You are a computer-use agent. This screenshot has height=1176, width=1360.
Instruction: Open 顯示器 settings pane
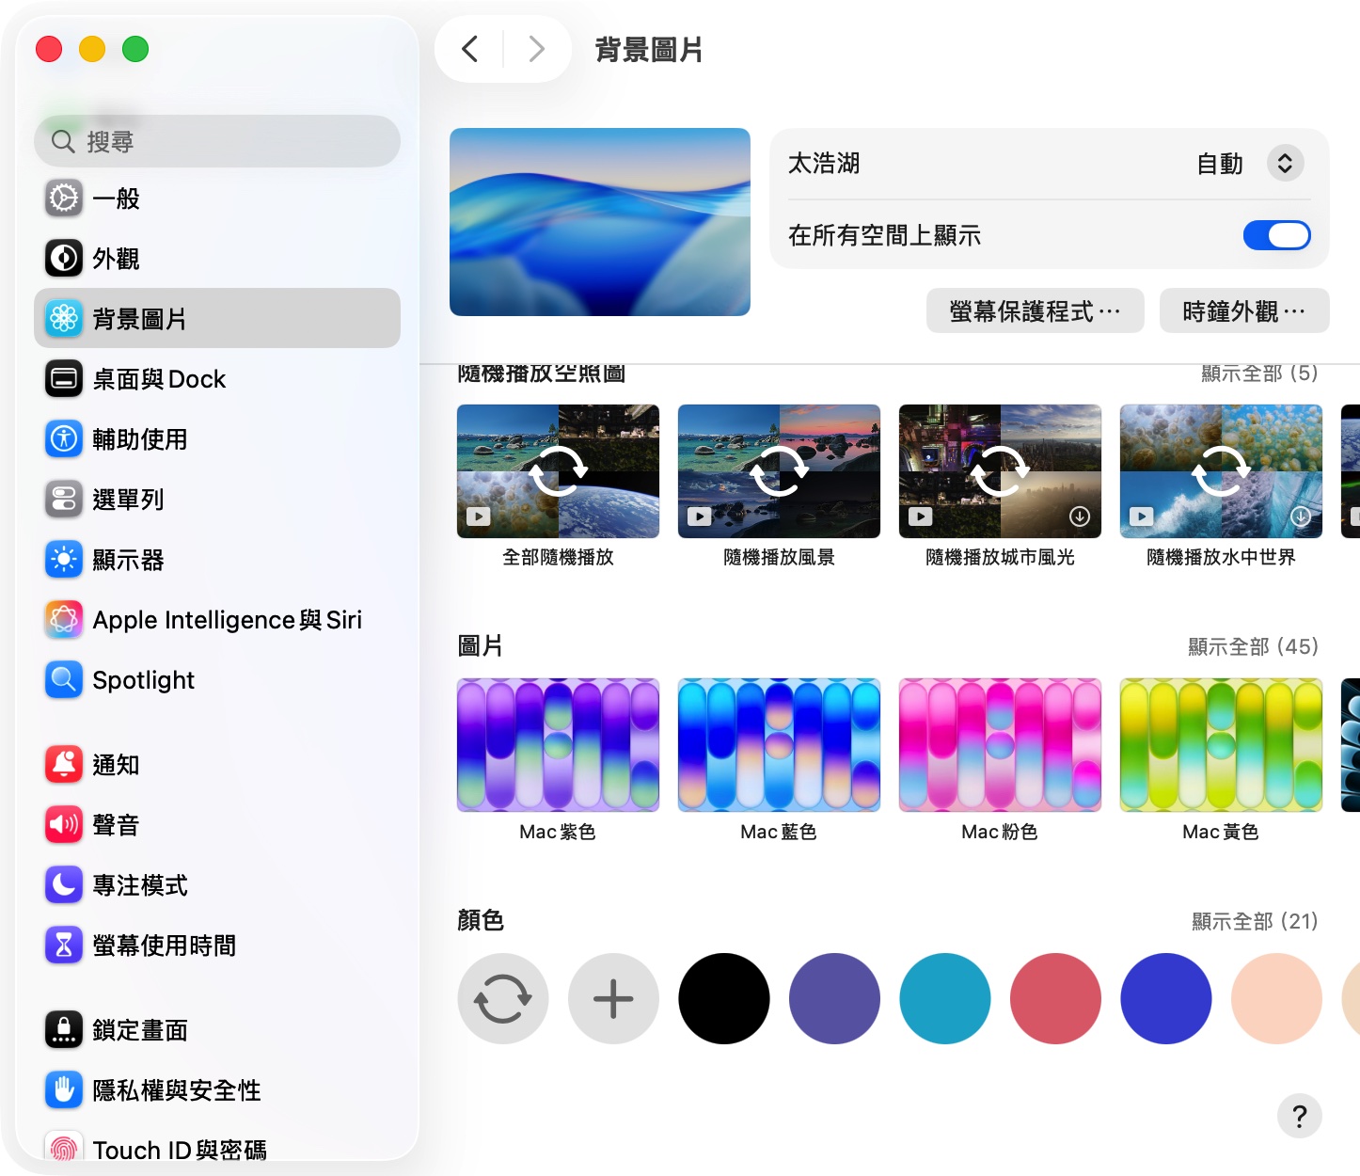click(x=217, y=560)
